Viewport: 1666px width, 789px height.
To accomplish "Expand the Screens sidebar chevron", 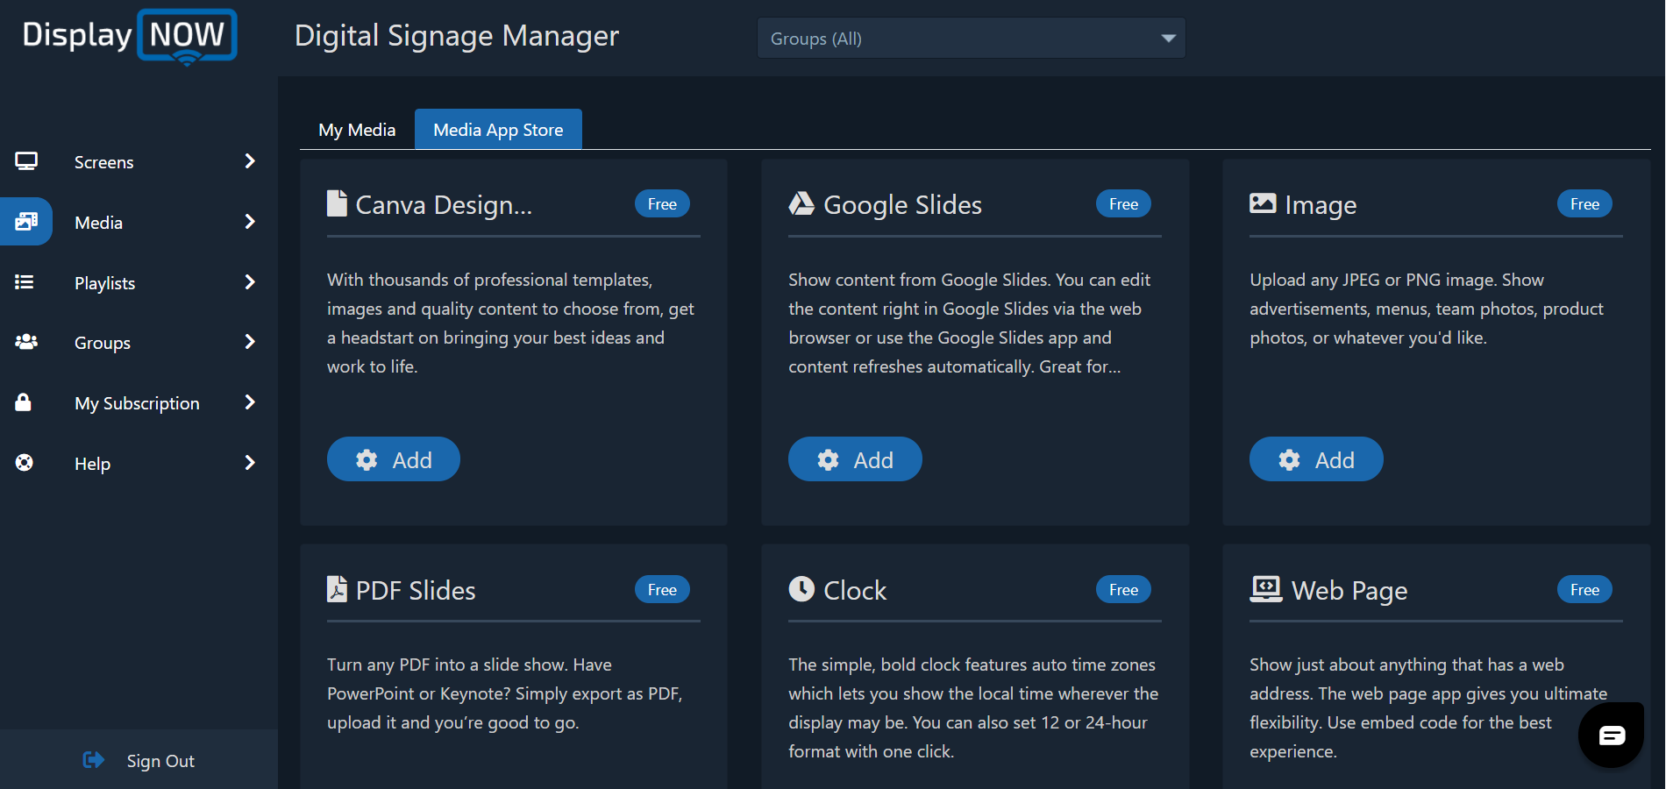I will tap(251, 161).
